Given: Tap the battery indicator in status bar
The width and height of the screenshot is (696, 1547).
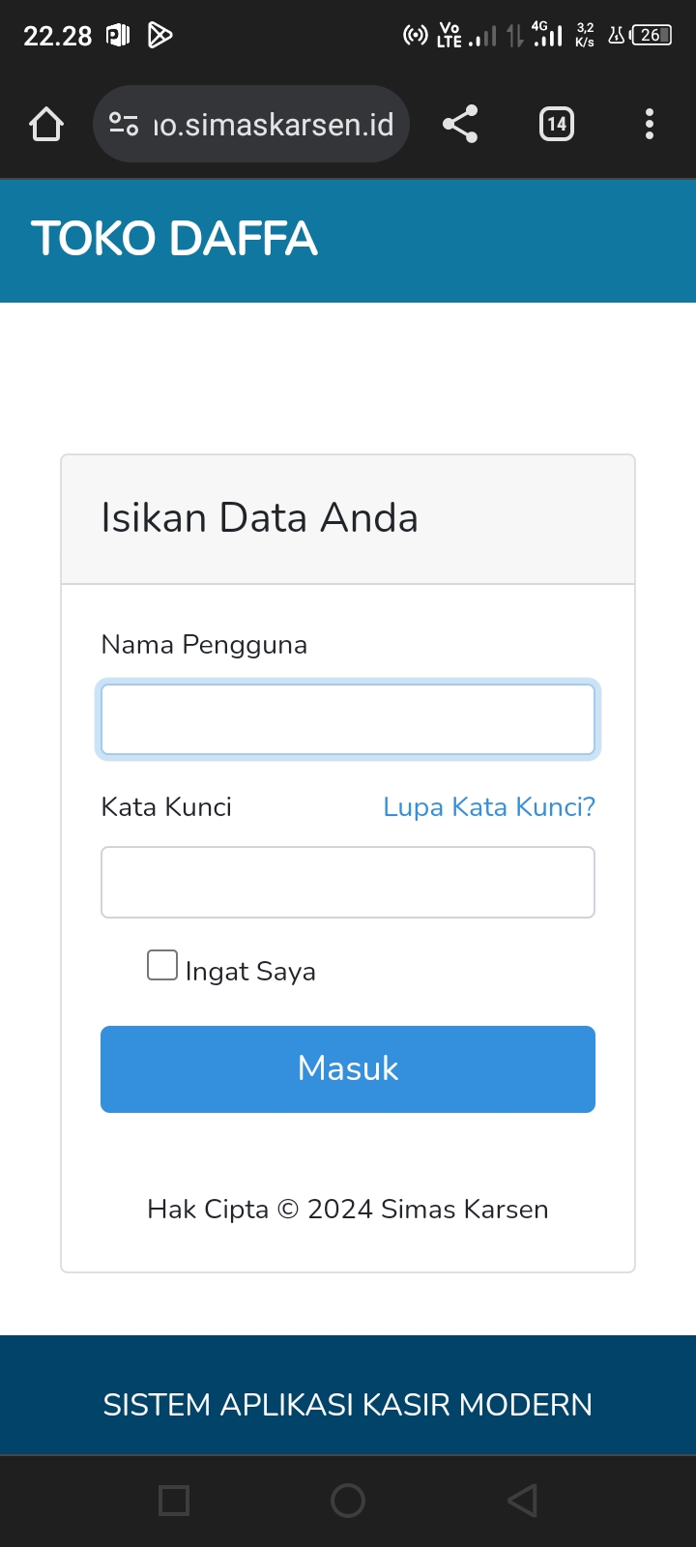Looking at the screenshot, I should click(x=651, y=36).
